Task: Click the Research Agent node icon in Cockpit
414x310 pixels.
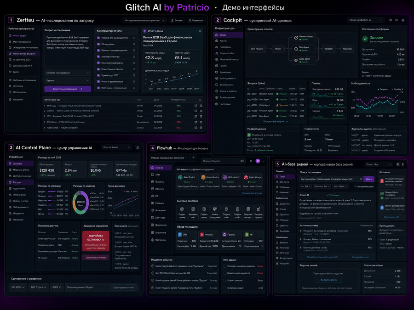Action: [296, 38]
